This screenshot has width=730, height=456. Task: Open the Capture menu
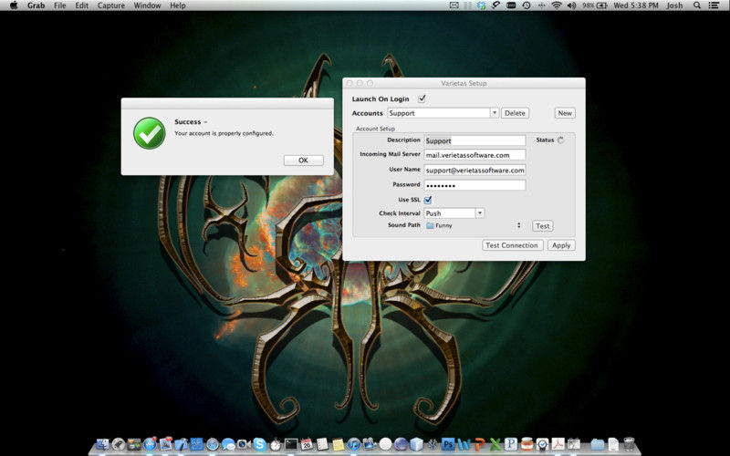pyautogui.click(x=110, y=5)
